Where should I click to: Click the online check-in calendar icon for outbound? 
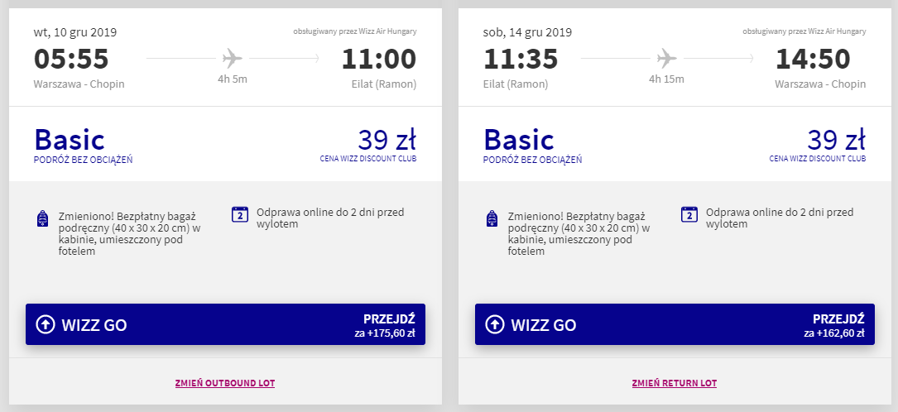click(240, 214)
